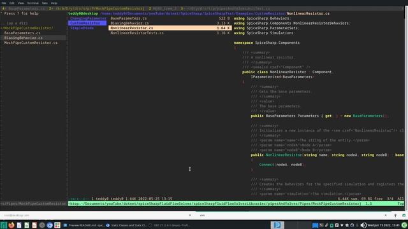Image resolution: width=408 pixels, height=229 pixels.
Task: Open the colorful grid app icon in taskbar
Action: [57, 225]
